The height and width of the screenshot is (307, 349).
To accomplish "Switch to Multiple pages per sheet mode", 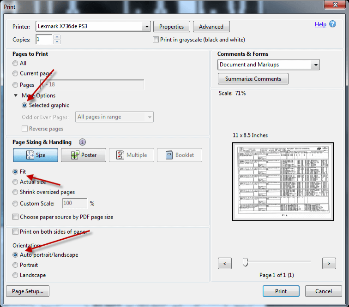I will pyautogui.click(x=131, y=155).
